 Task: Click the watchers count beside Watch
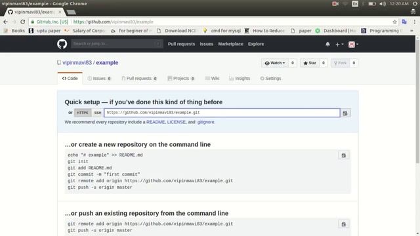point(293,63)
